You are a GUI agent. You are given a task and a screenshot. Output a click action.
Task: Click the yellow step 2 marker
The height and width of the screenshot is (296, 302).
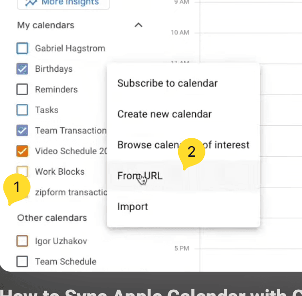[191, 152]
